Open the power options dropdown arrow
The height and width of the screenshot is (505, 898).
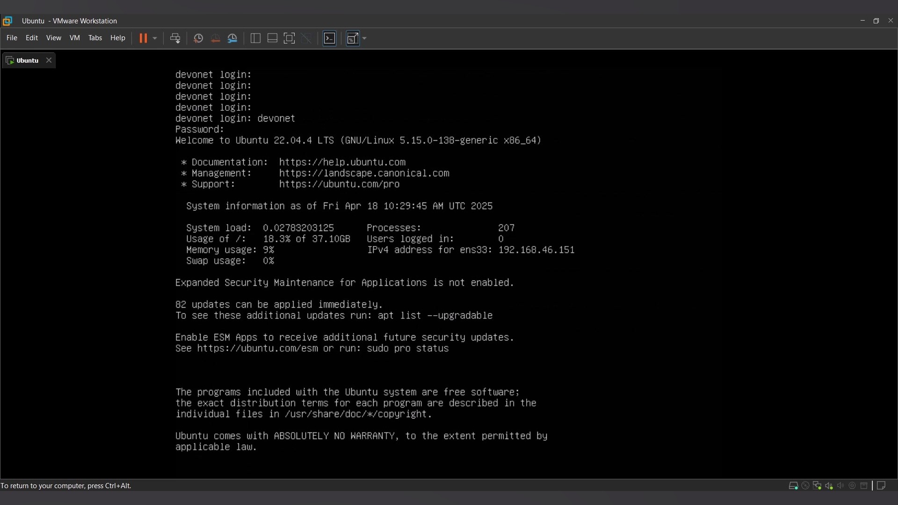[155, 38]
